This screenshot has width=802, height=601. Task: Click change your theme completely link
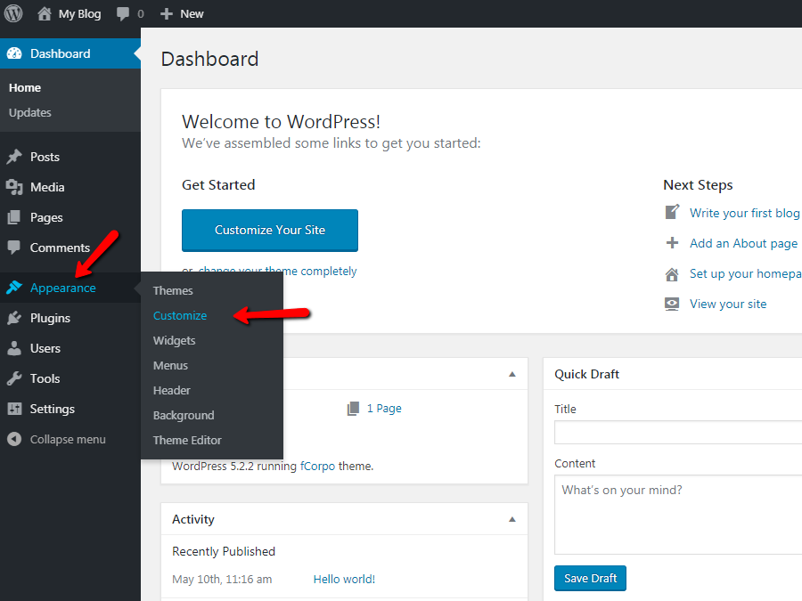(277, 272)
